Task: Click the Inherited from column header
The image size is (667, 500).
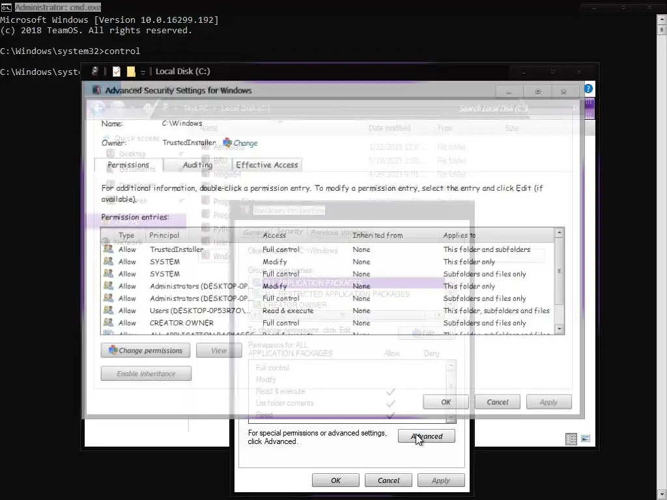Action: (378, 235)
